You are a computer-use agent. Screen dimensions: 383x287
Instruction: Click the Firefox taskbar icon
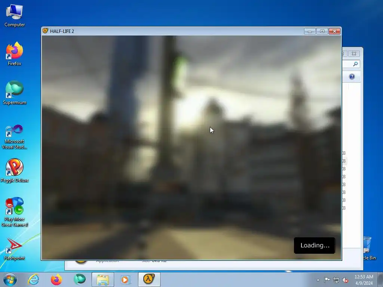pos(56,280)
